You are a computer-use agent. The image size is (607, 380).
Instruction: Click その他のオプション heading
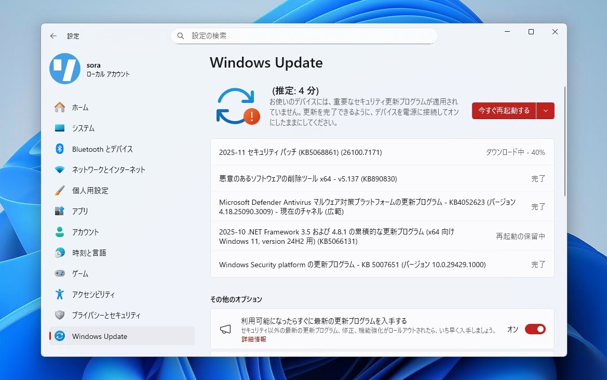tap(236, 299)
